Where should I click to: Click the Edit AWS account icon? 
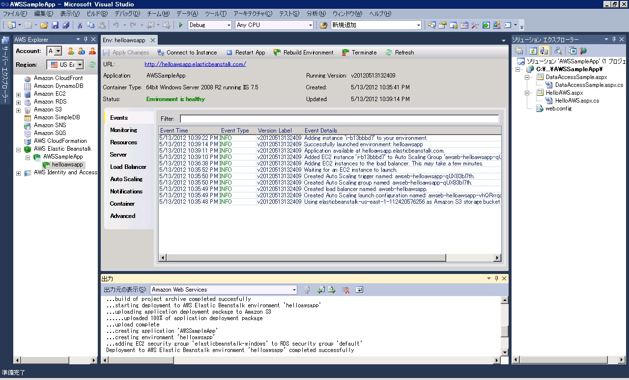pos(82,51)
